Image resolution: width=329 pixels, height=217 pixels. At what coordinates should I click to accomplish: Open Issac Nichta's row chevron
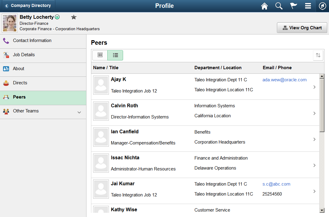click(314, 165)
